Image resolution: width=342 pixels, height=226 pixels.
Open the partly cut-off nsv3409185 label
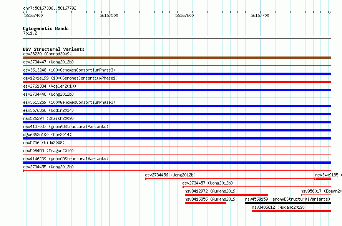coord(329,175)
